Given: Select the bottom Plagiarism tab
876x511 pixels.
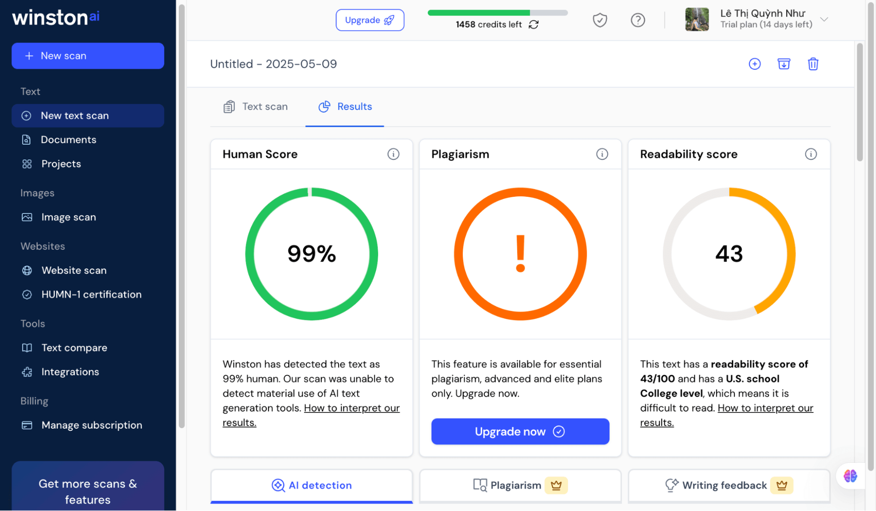Looking at the screenshot, I should pyautogui.click(x=520, y=486).
